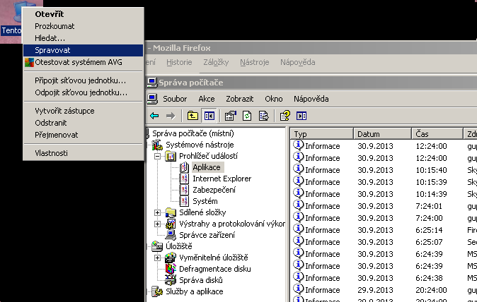Click the Up one level folder icon
477x302 pixels.
click(x=192, y=116)
